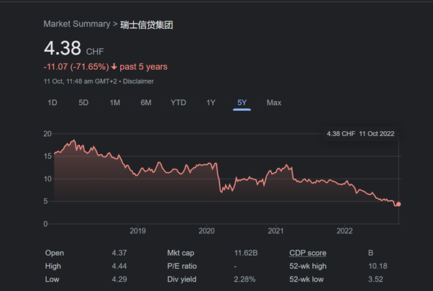Screen dimensions: 433x291
Task: Click the Div yield label
Action: pyautogui.click(x=182, y=279)
